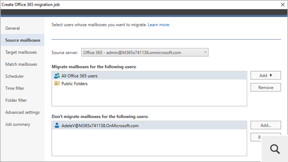Click Remove for migrate users list
Viewport: 288px width, 162px height.
(x=266, y=87)
